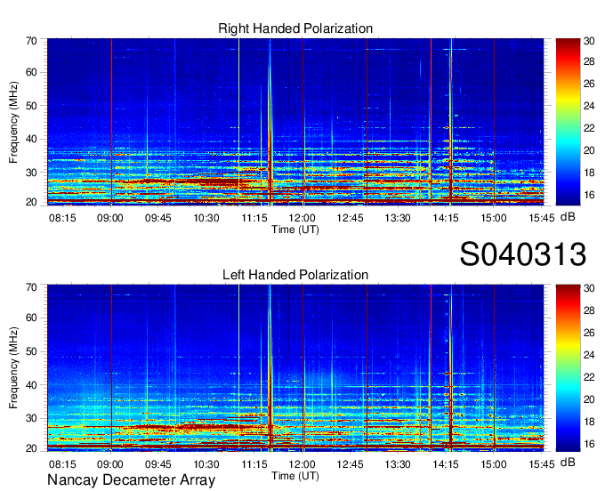Screen dimensions: 605x491
Task: Click time tick '12:00' of Right Handed plot
Action: (x=302, y=218)
